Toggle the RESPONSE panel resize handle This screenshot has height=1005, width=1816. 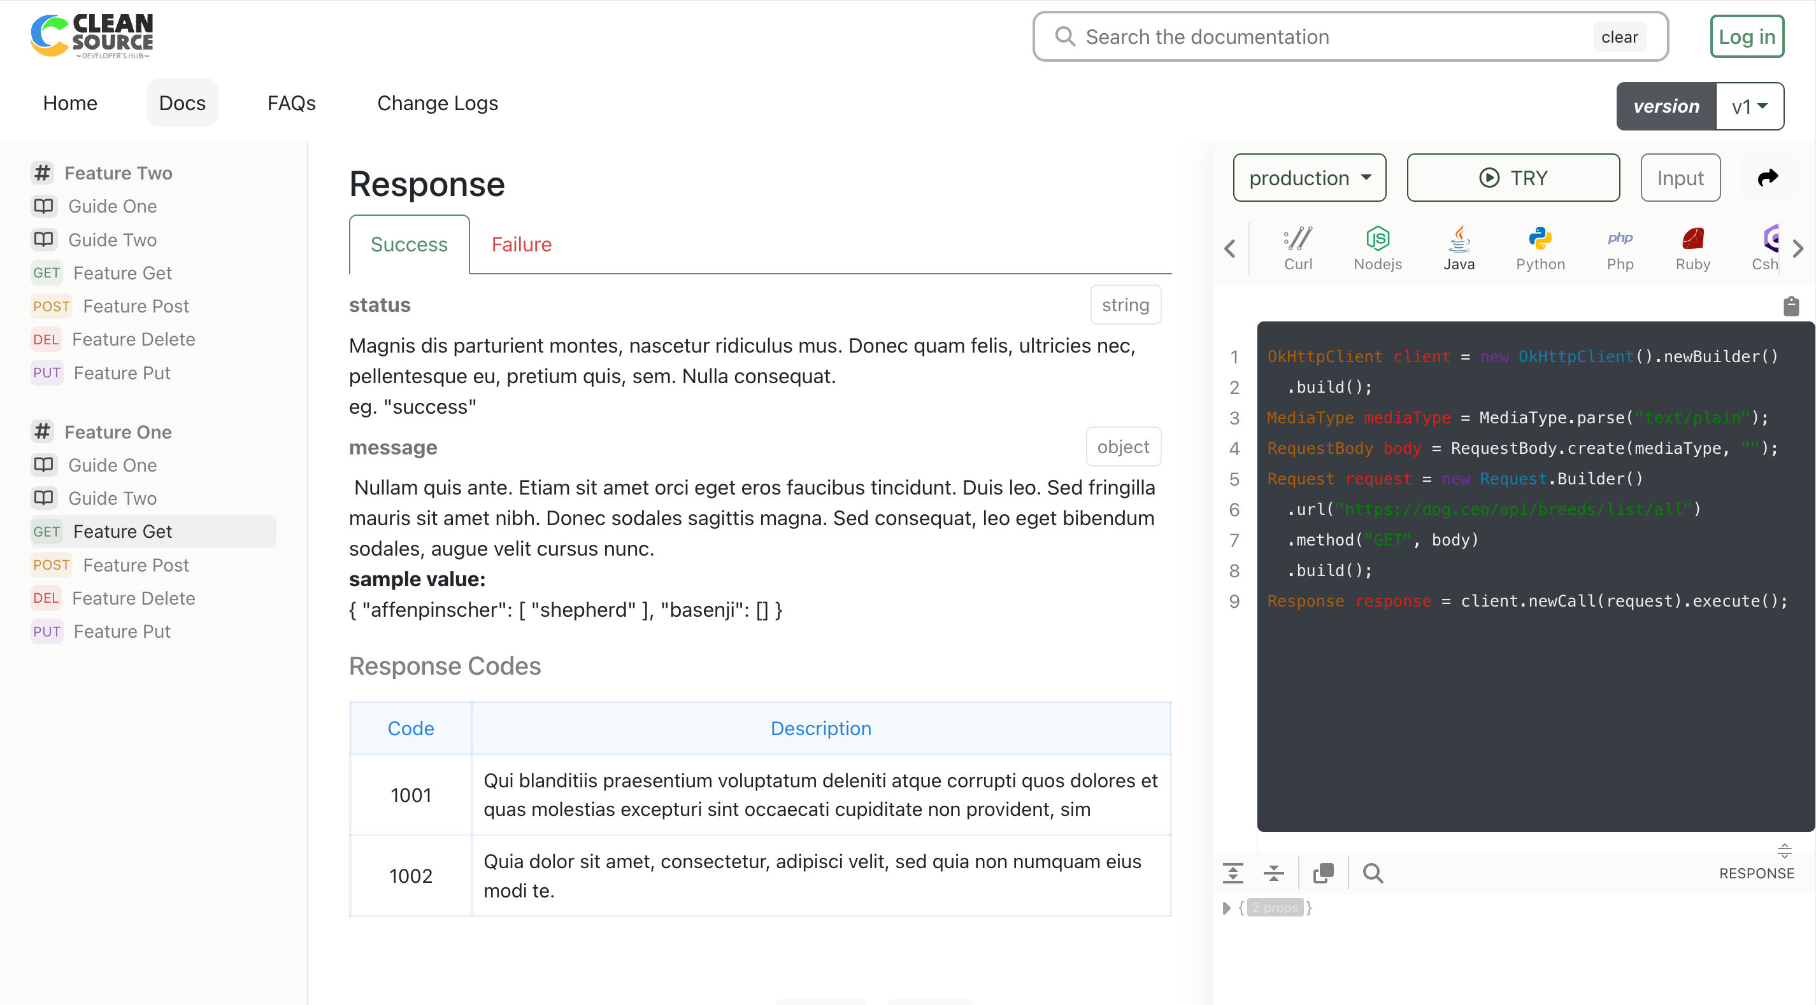tap(1784, 851)
